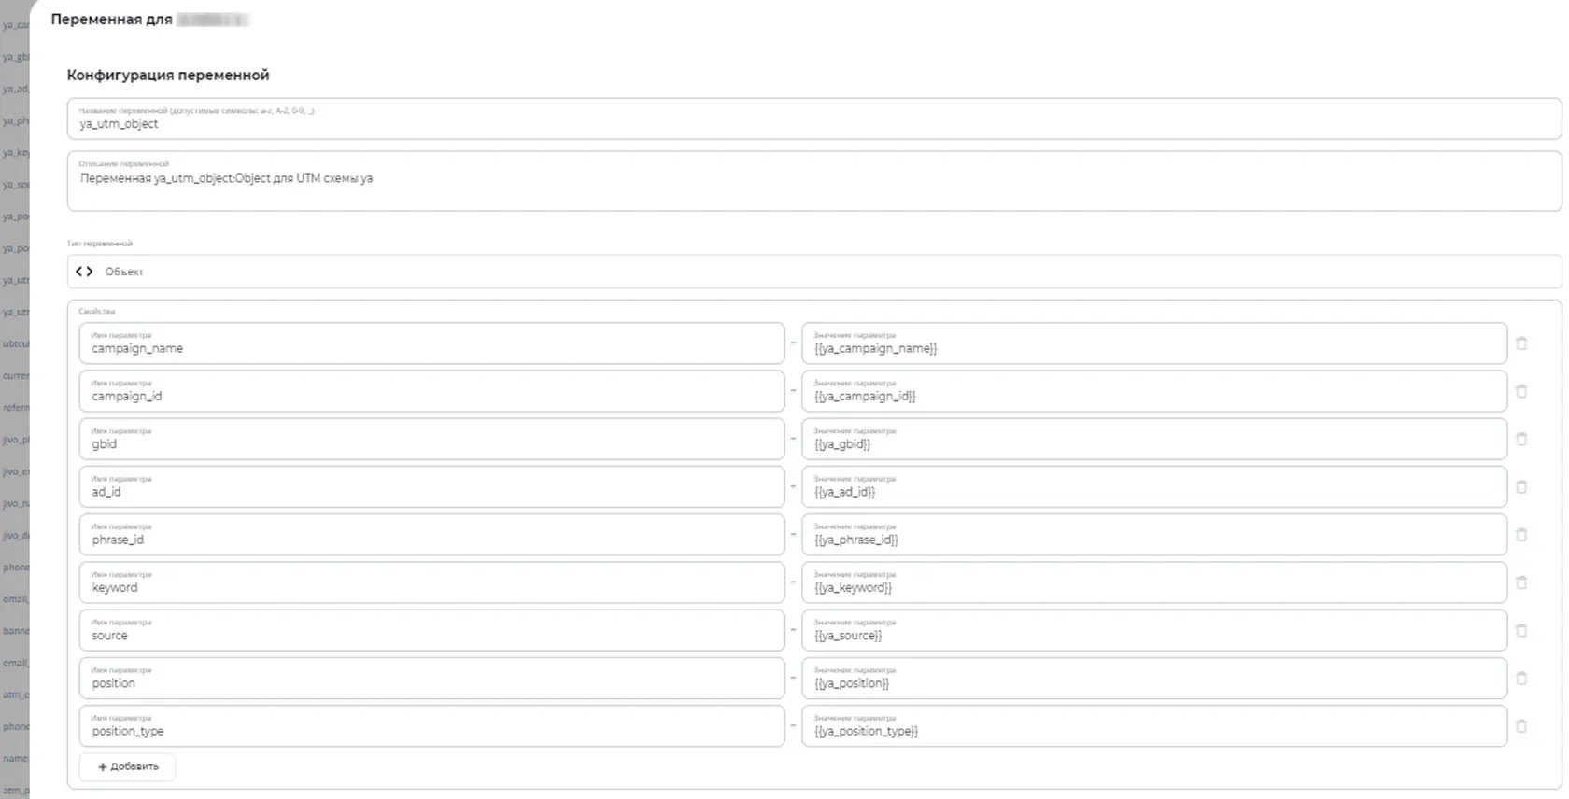Delete the phrase_id property row
This screenshot has height=799, width=1569.
pyautogui.click(x=1520, y=535)
